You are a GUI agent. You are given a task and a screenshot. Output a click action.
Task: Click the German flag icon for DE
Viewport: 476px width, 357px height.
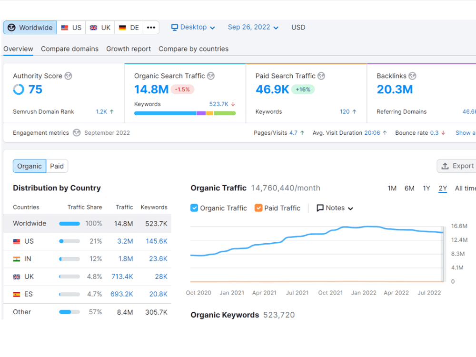(122, 28)
